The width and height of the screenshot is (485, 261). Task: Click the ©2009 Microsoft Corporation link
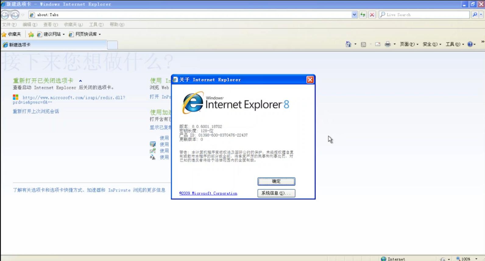(208, 193)
